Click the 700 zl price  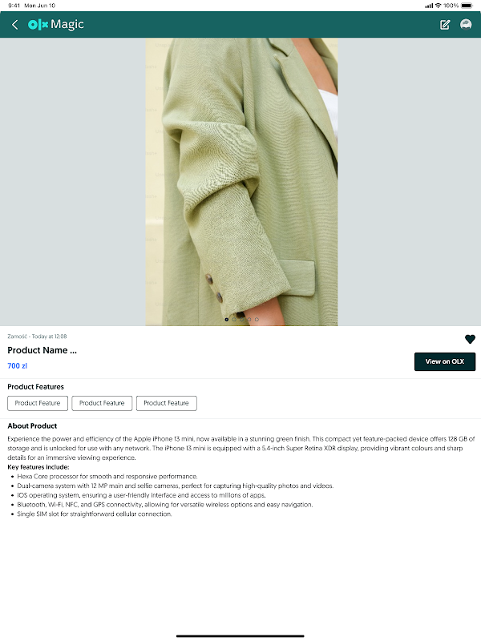[17, 366]
